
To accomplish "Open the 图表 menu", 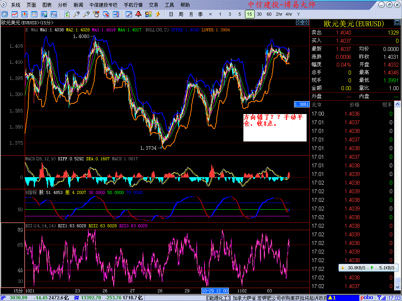I will (x=47, y=5).
